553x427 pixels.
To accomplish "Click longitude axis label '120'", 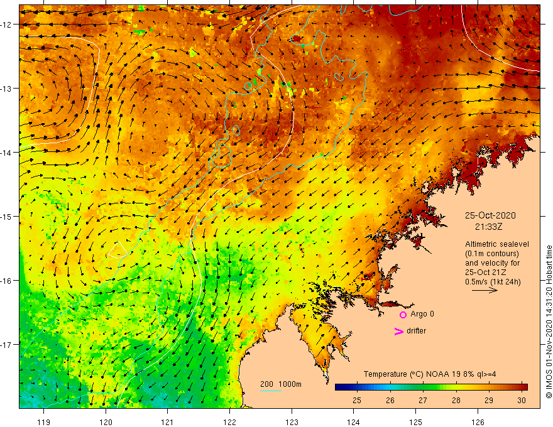I will pyautogui.click(x=106, y=422).
